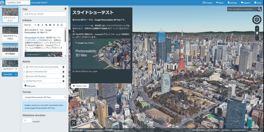Delete the slide with the Title trash icon
This screenshot has height=132, width=264.
(65, 9)
